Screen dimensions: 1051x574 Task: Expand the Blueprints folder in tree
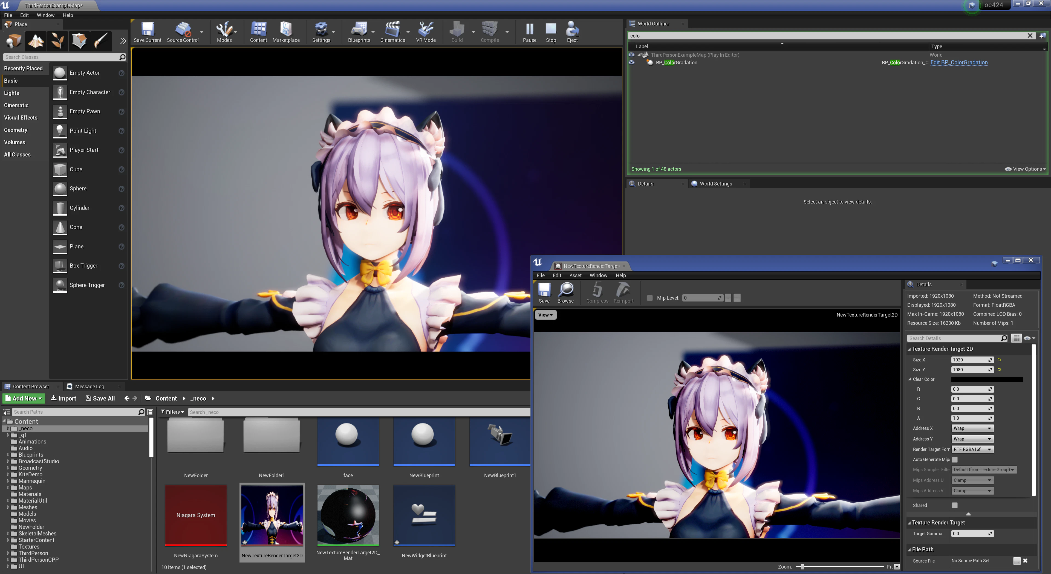click(x=8, y=454)
